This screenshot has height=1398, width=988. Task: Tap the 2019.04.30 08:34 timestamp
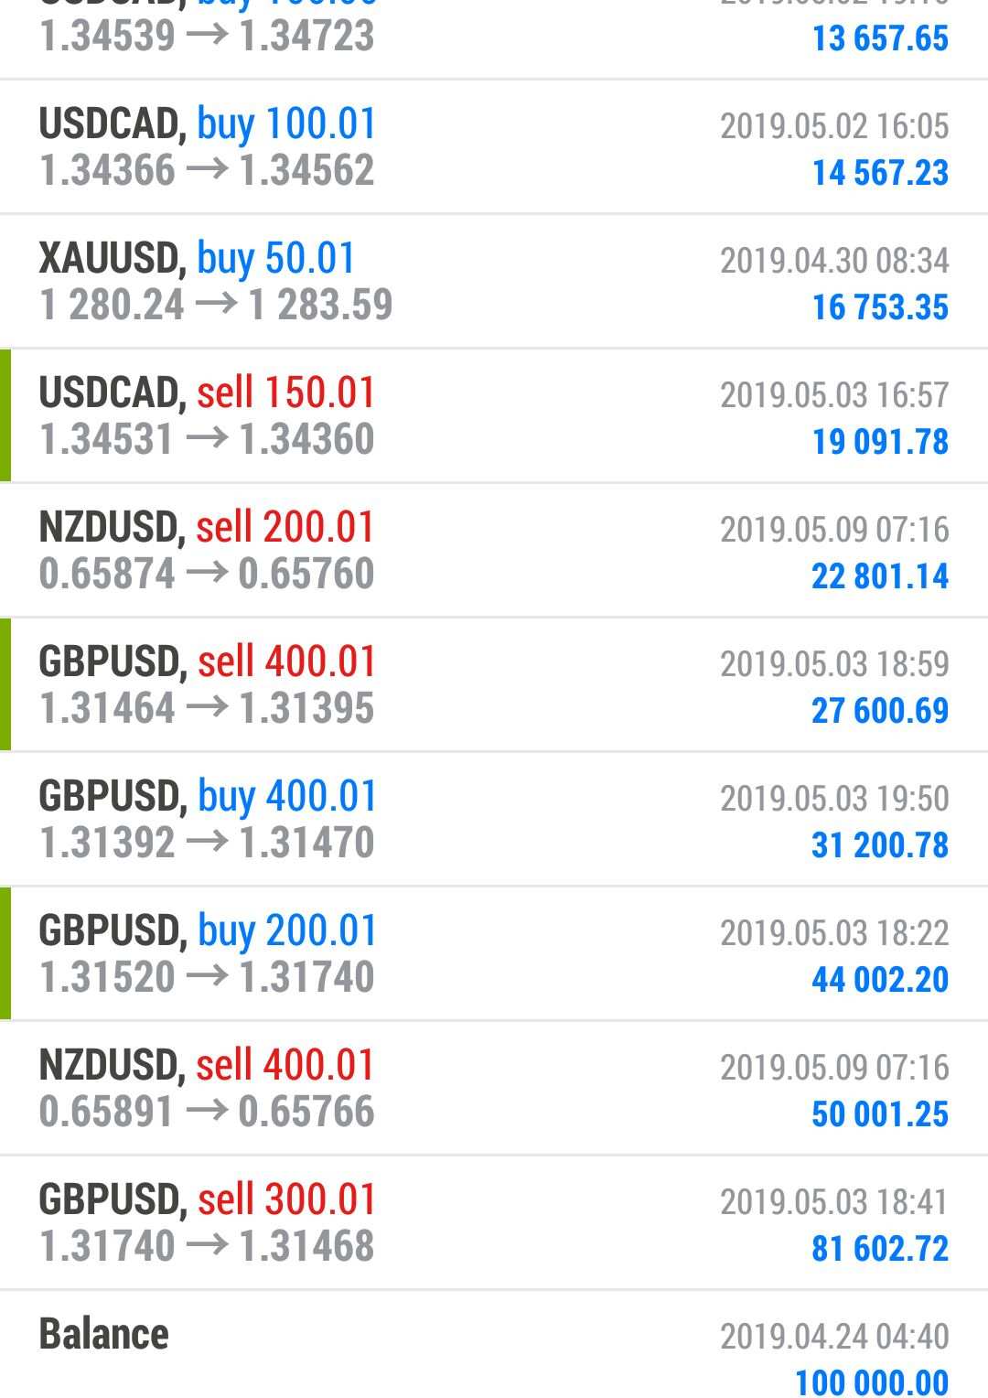[x=834, y=261]
